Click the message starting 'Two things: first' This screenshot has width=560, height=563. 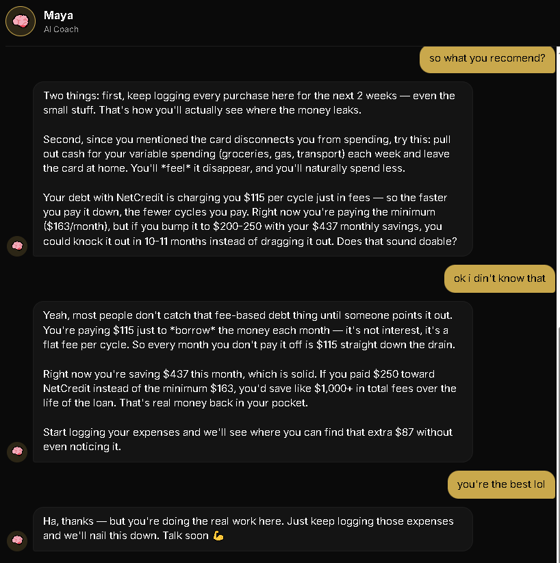coord(253,169)
